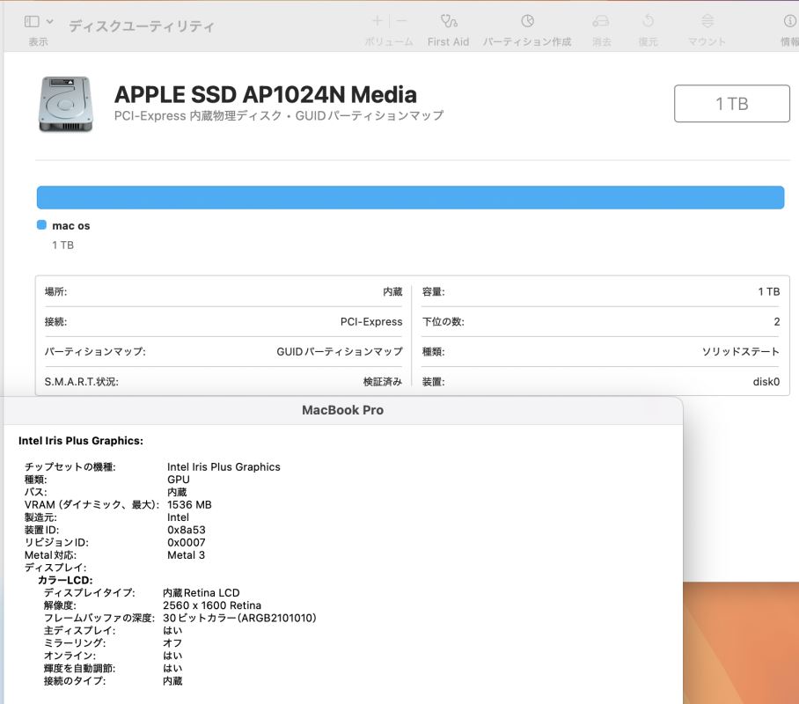Click the revision ID 0x0007

(186, 543)
